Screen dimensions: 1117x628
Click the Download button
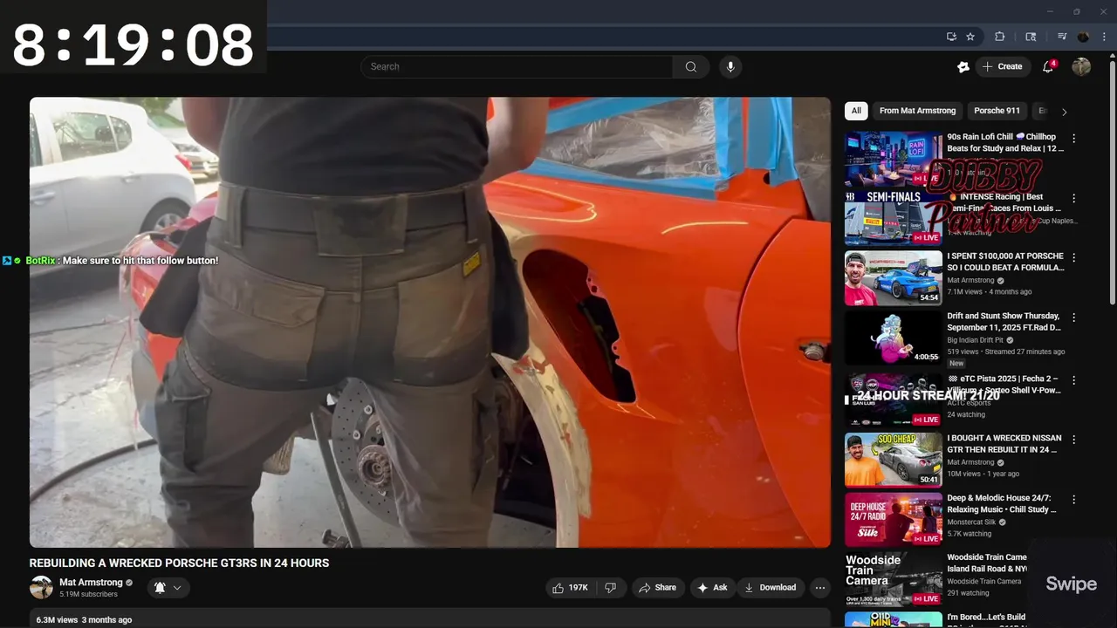pos(770,588)
